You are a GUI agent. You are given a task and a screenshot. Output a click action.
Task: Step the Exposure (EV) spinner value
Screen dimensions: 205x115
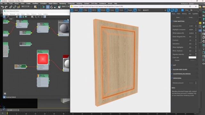coord(196,26)
